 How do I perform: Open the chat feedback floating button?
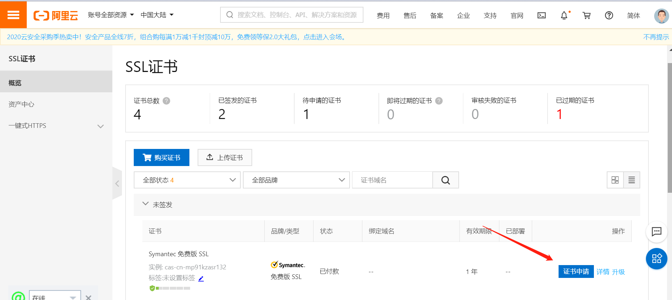point(657,232)
